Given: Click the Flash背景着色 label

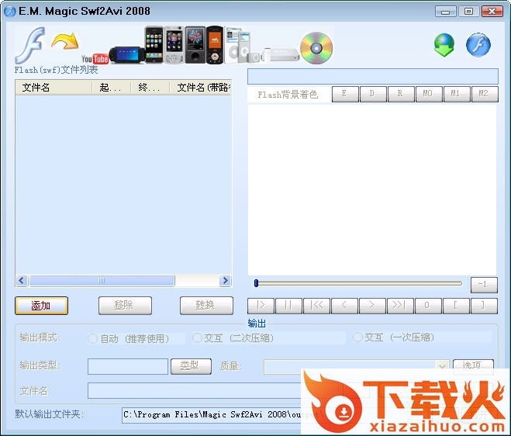Looking at the screenshot, I should (288, 95).
